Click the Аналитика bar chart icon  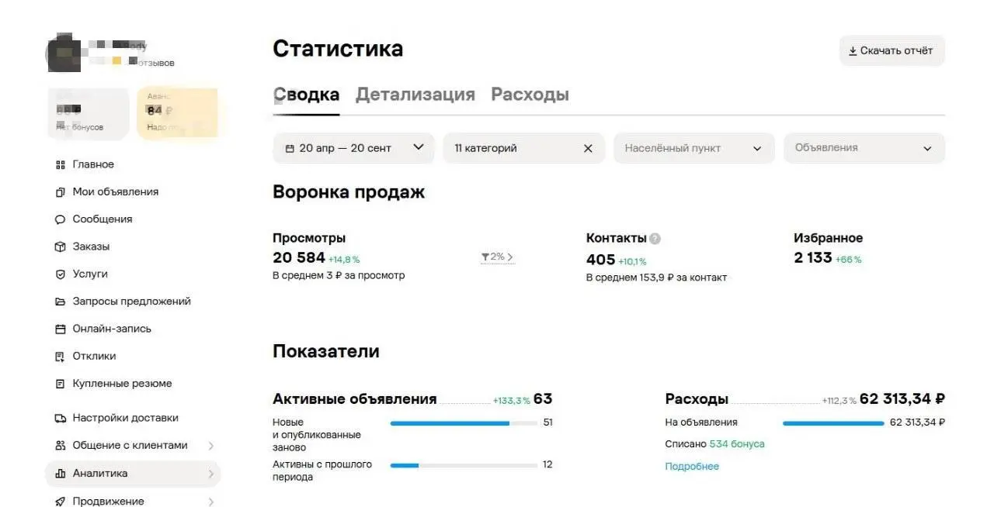[61, 474]
